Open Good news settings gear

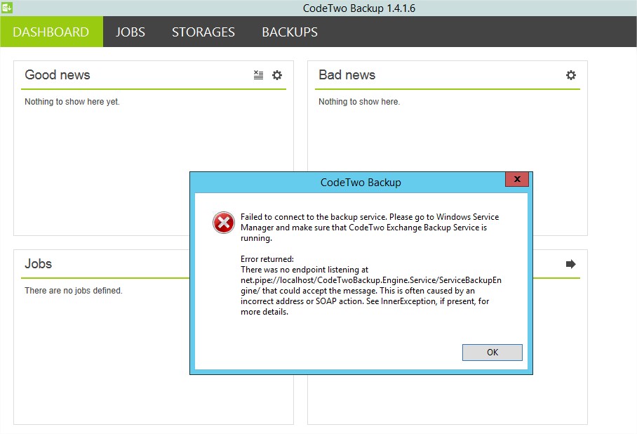click(x=277, y=75)
